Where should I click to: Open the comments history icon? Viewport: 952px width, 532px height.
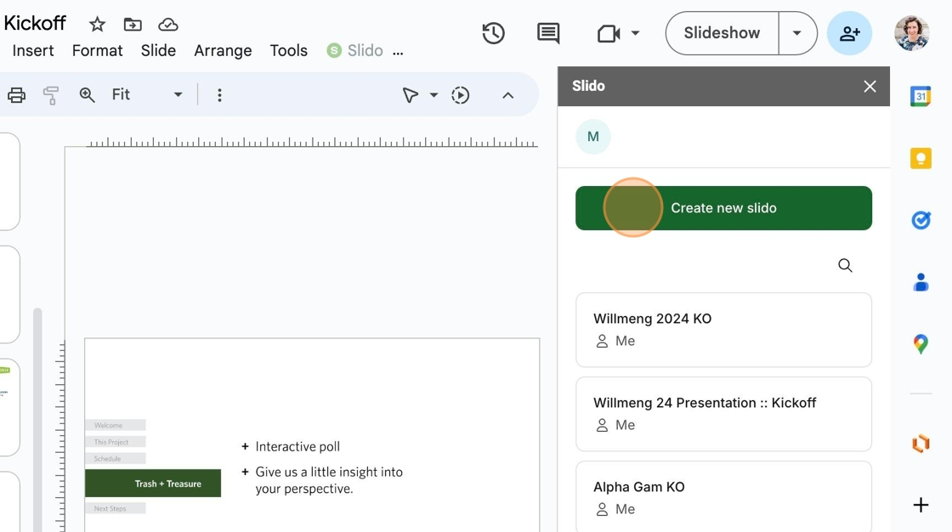548,33
